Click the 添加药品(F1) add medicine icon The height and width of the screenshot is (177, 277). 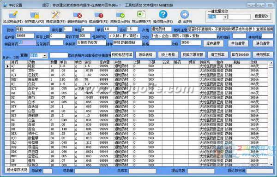(x=13, y=15)
